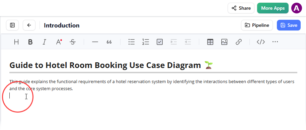Save the document

289,25
